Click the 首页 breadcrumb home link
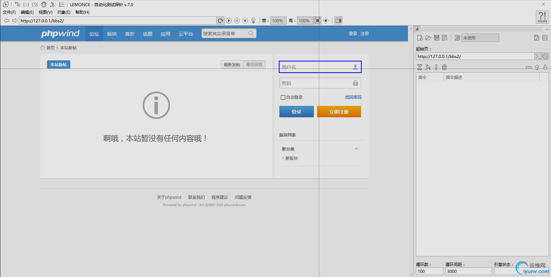Screen dimensions: 551x277 (50, 48)
